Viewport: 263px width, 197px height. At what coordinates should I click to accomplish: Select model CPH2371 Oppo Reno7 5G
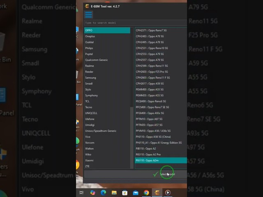[x=161, y=30]
